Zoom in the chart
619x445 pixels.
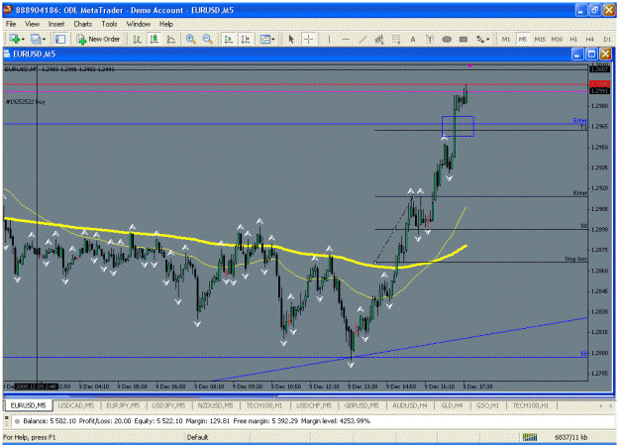coord(190,39)
